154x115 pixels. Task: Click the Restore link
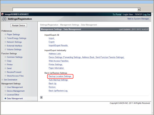[52, 87]
